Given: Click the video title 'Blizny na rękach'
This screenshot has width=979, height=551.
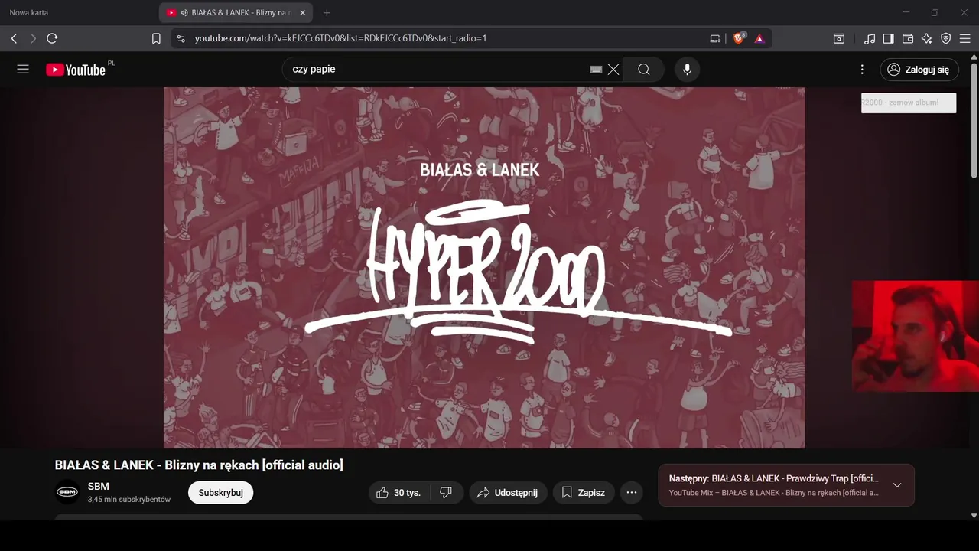Looking at the screenshot, I should pyautogui.click(x=199, y=465).
